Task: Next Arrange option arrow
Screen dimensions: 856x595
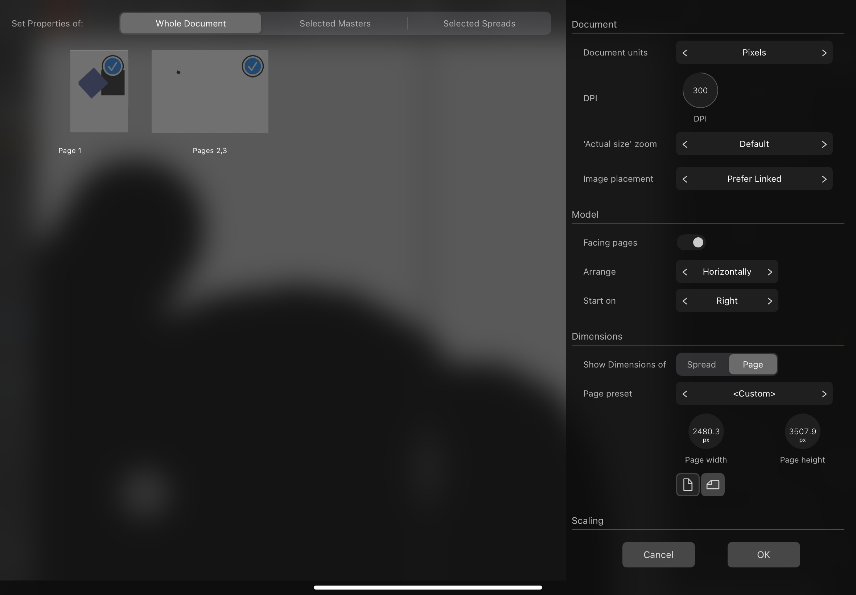Action: (770, 272)
